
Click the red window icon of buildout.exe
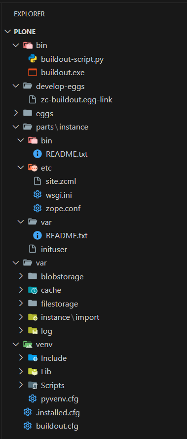(33, 73)
